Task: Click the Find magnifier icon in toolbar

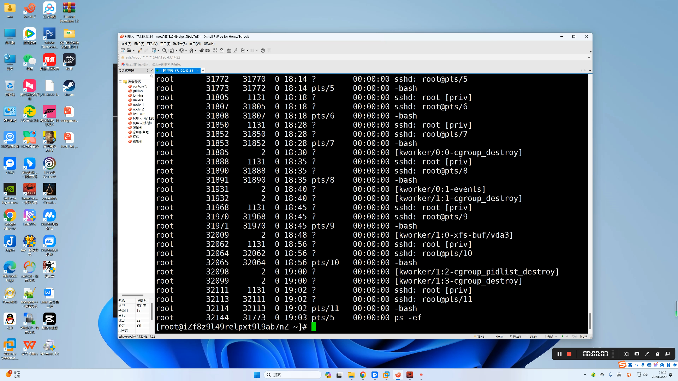Action: (x=165, y=50)
